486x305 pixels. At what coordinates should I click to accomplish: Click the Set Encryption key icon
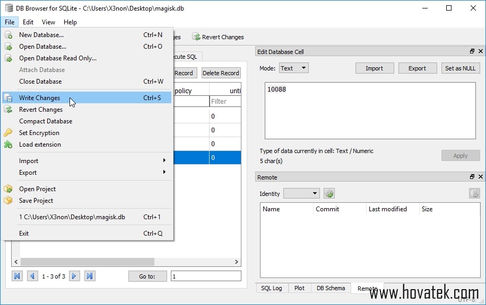pos(8,133)
